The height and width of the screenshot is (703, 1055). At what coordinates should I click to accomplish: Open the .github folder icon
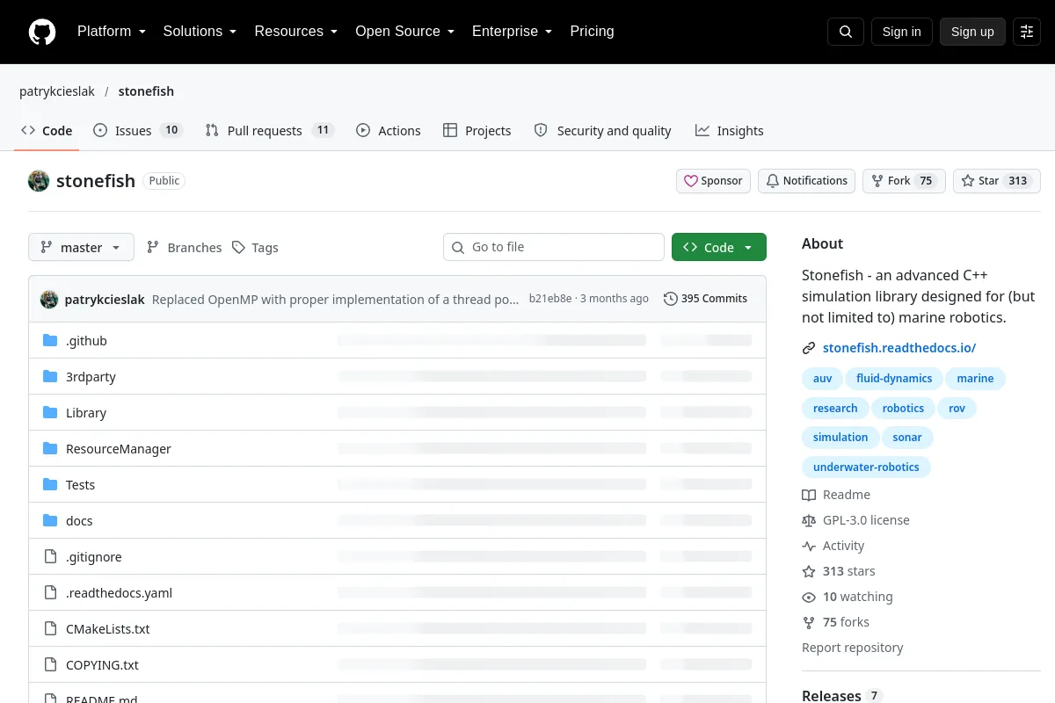(x=50, y=341)
